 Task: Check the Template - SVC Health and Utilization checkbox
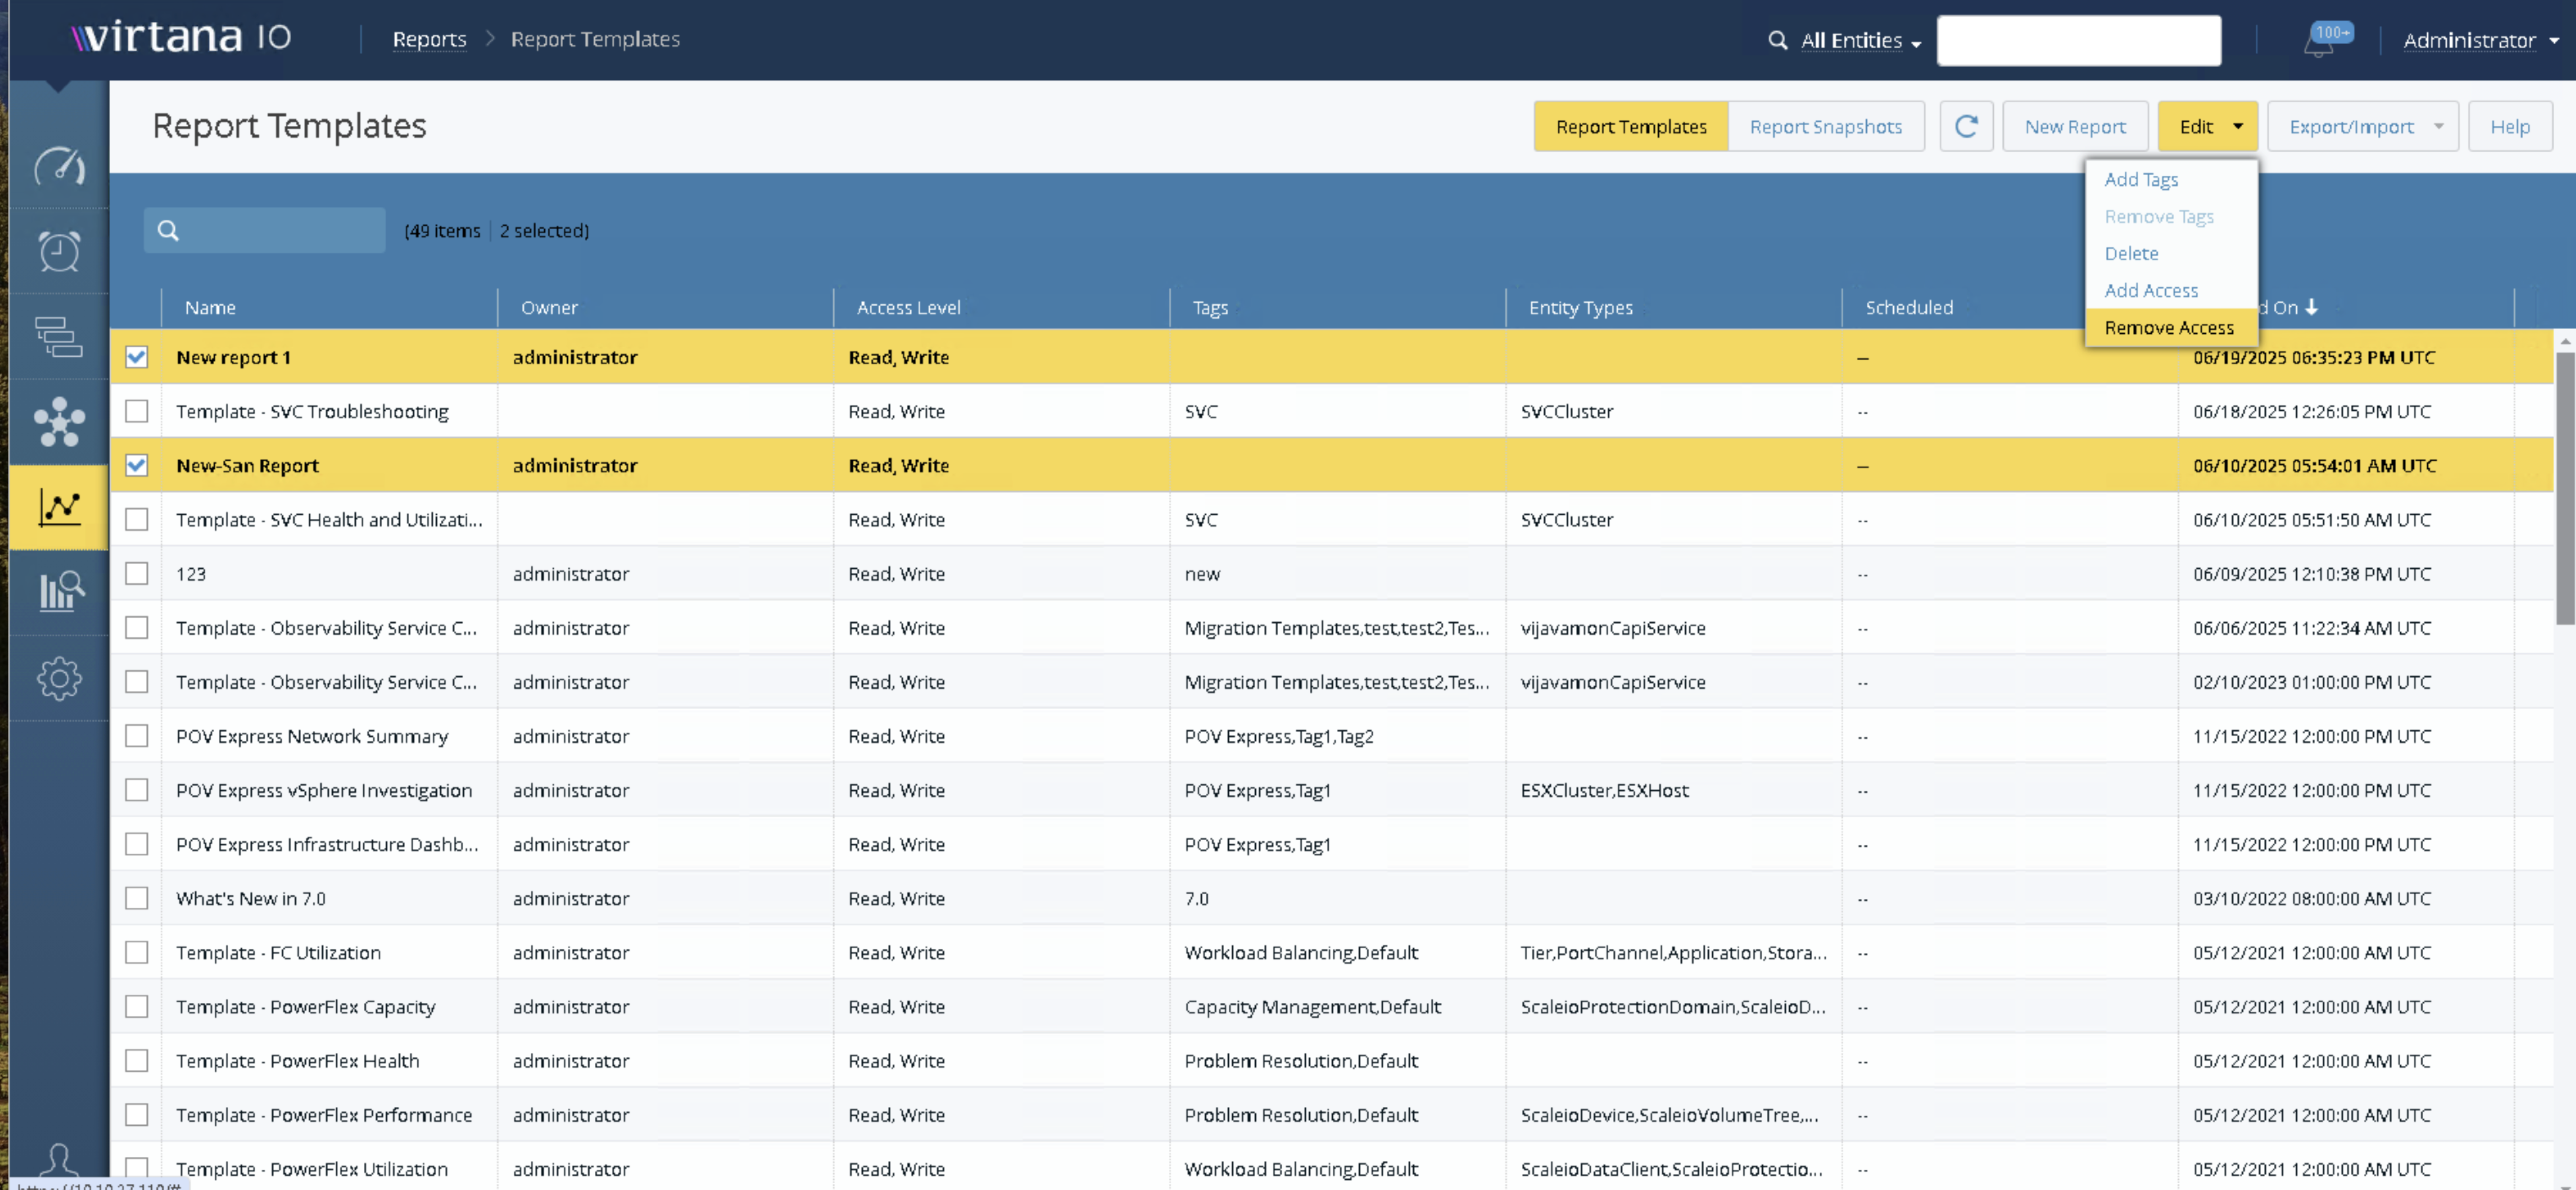(137, 519)
